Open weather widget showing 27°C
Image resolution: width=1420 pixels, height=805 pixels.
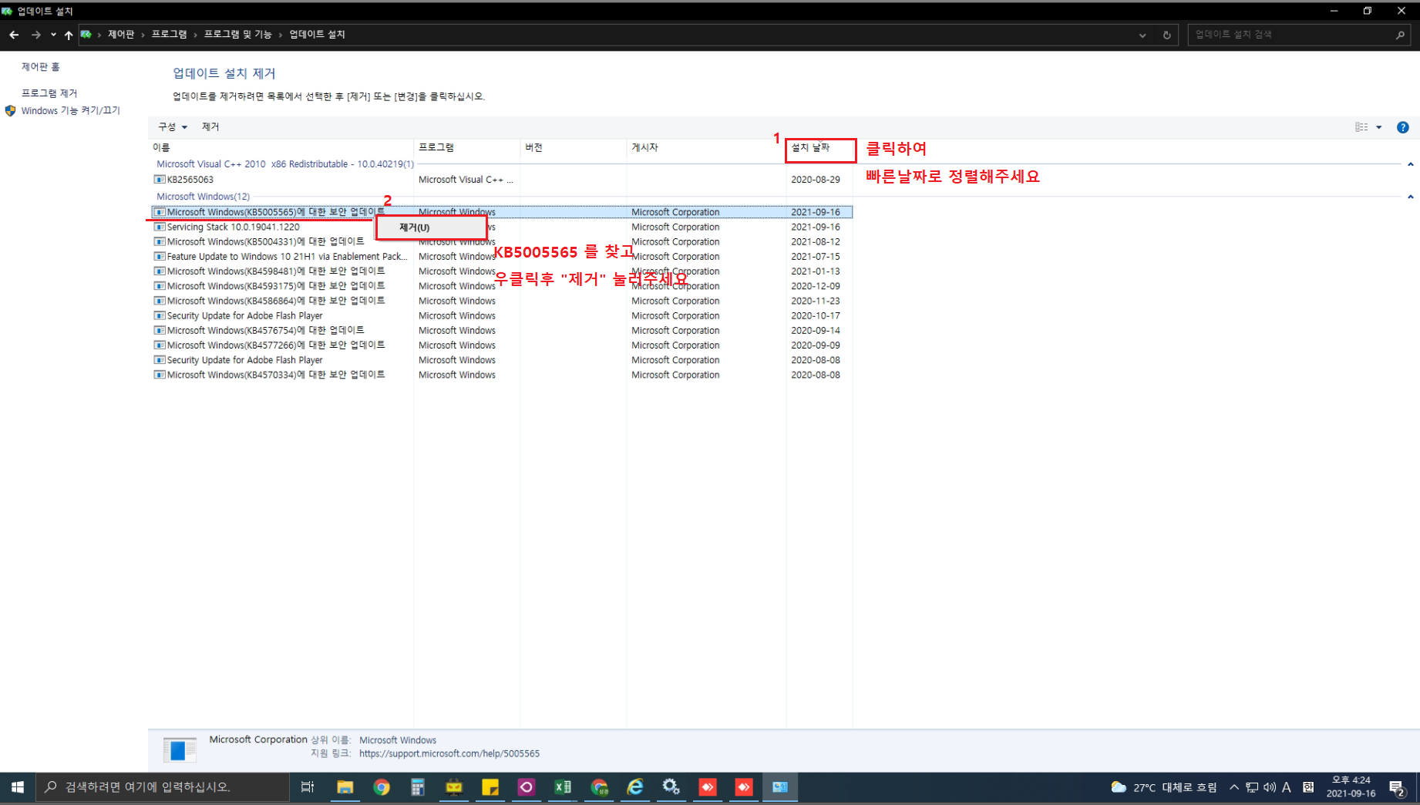click(x=1163, y=787)
